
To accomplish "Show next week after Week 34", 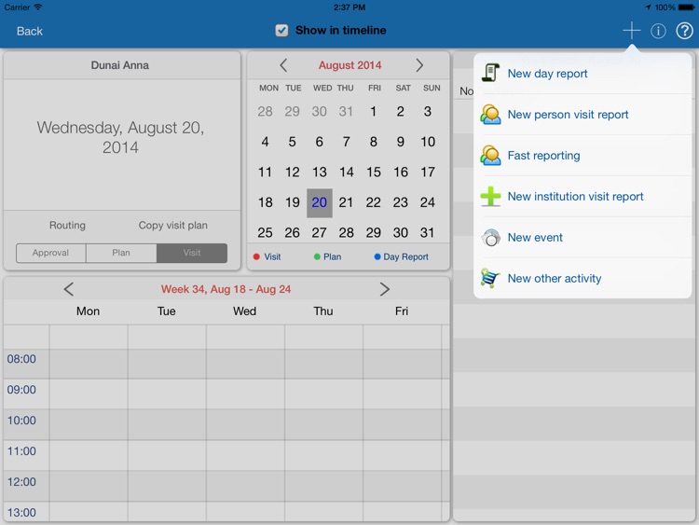I will point(385,289).
